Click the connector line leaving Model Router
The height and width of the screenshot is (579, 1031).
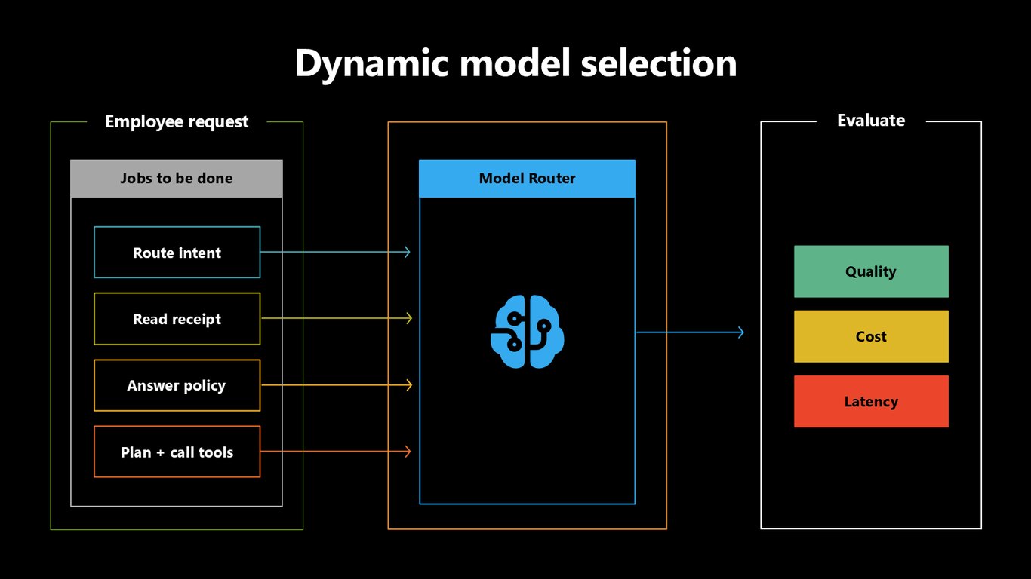[685, 332]
